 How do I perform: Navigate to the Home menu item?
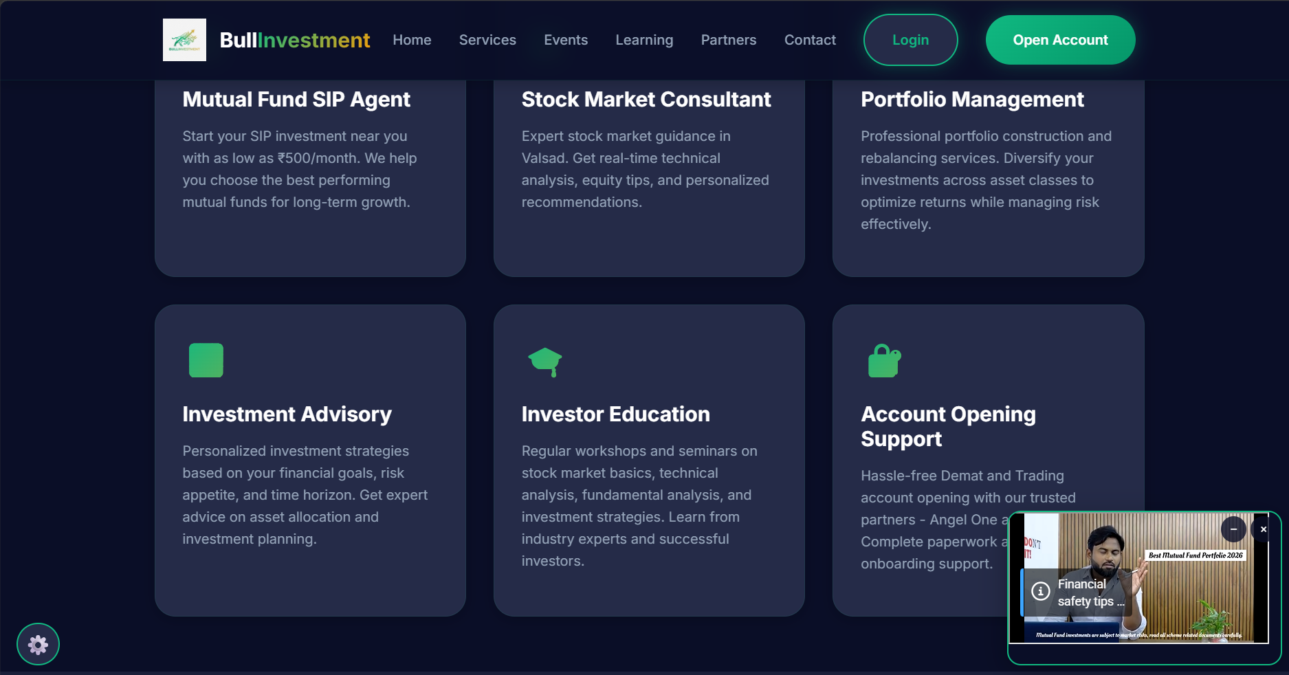tap(412, 40)
